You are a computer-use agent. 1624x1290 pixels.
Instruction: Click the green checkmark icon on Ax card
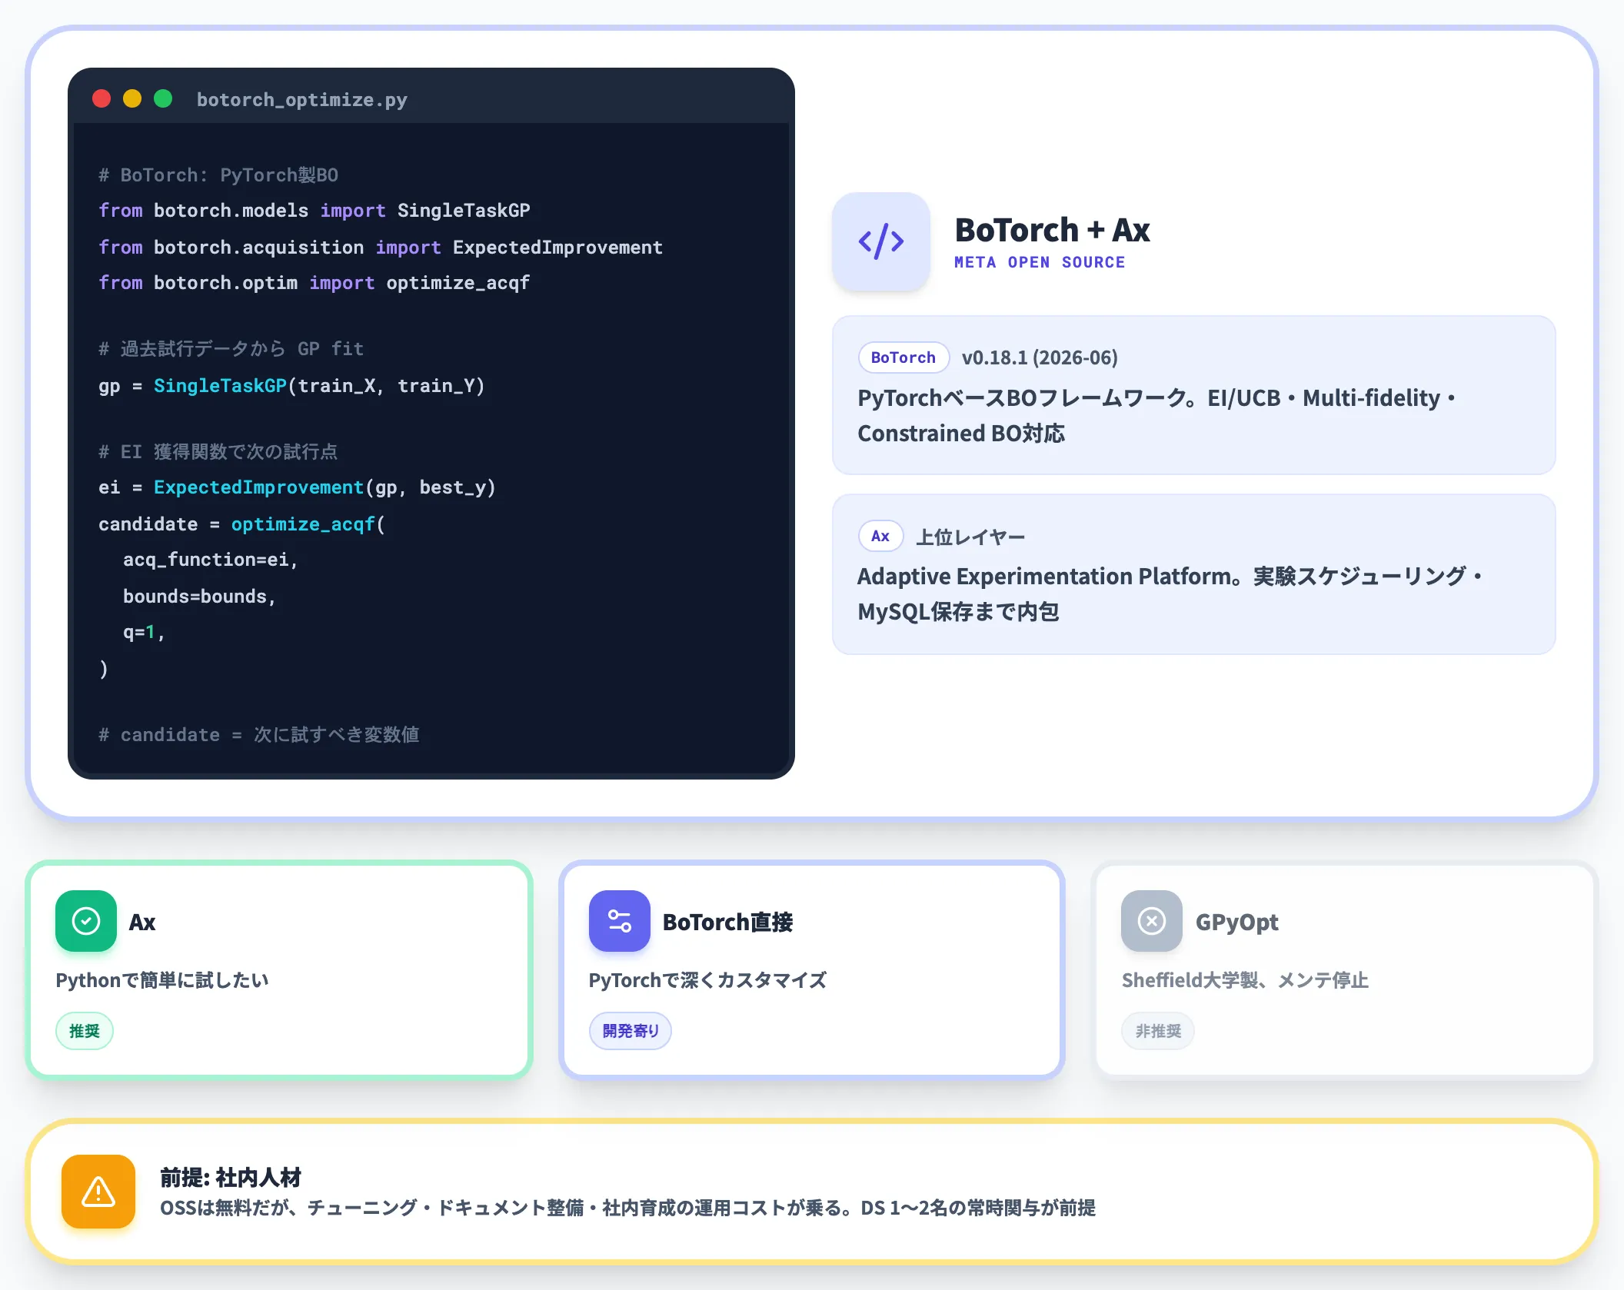point(86,921)
